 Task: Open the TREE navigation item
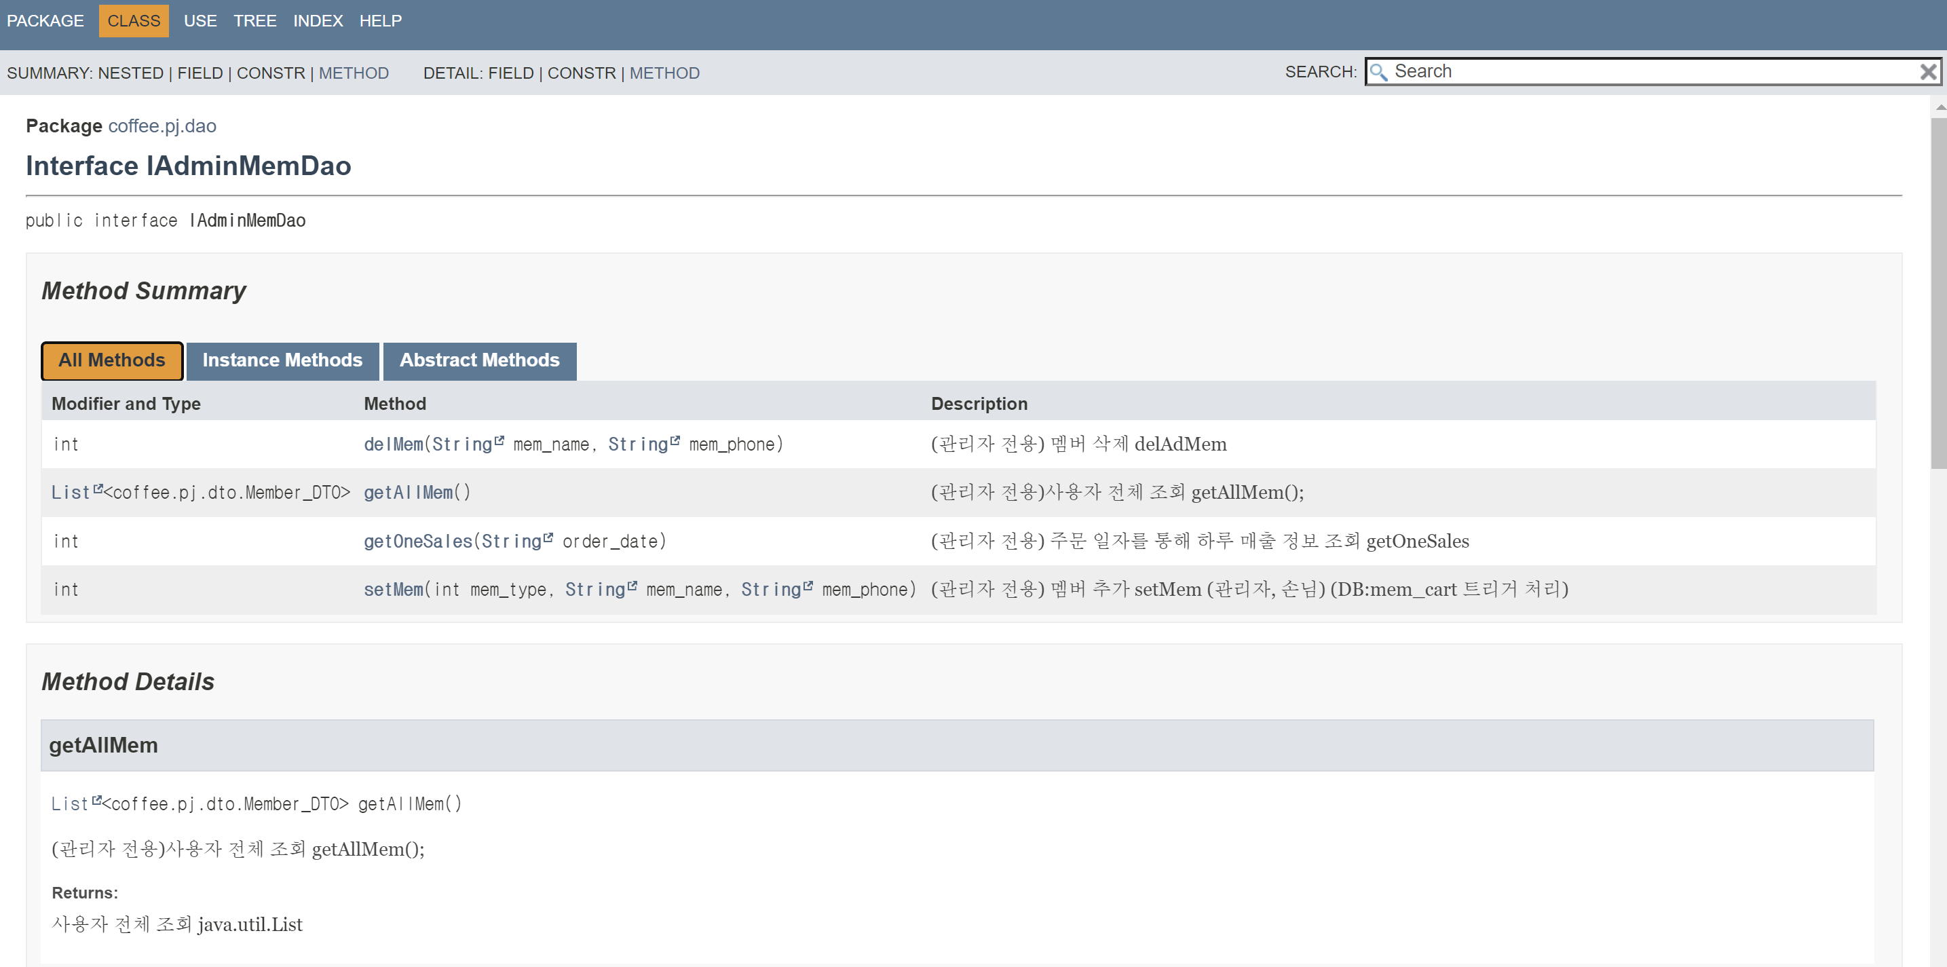pos(254,20)
